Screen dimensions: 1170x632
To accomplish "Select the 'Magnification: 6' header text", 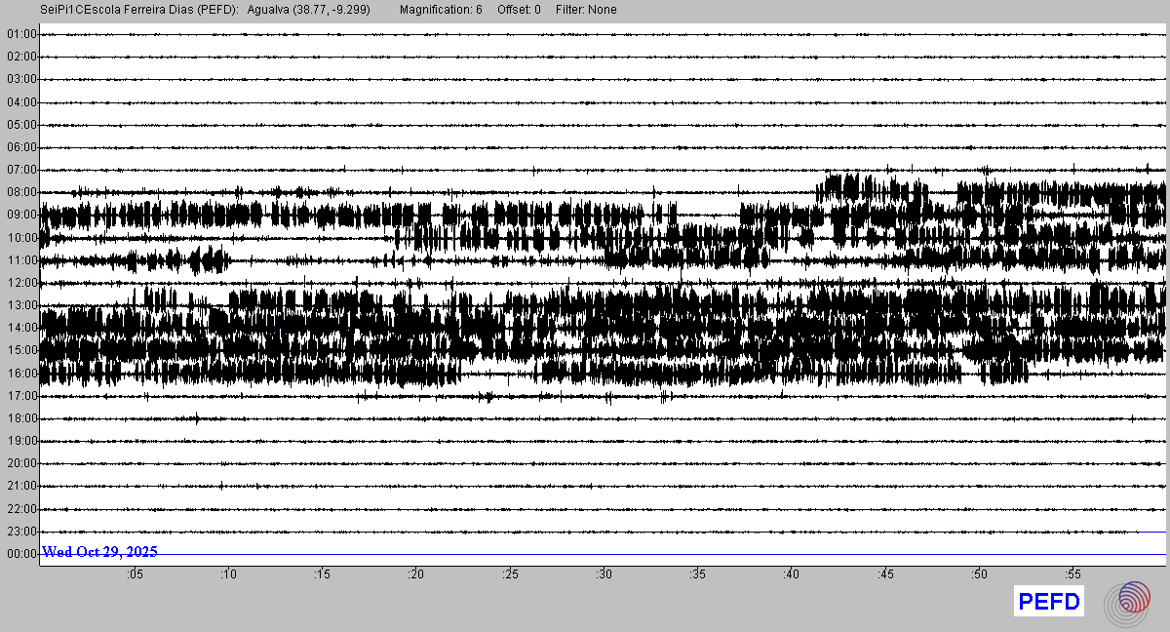I will click(441, 10).
